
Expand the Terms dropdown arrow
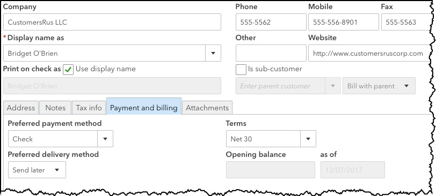(308, 139)
